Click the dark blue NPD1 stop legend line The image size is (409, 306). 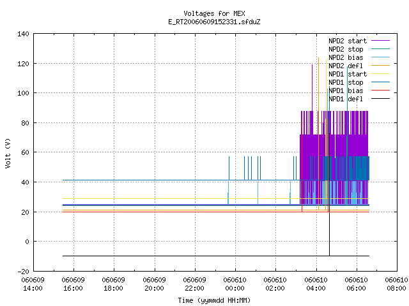pyautogui.click(x=380, y=82)
